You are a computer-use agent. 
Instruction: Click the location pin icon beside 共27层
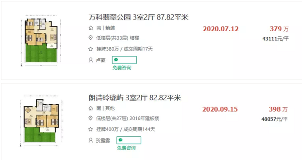tap(90, 118)
